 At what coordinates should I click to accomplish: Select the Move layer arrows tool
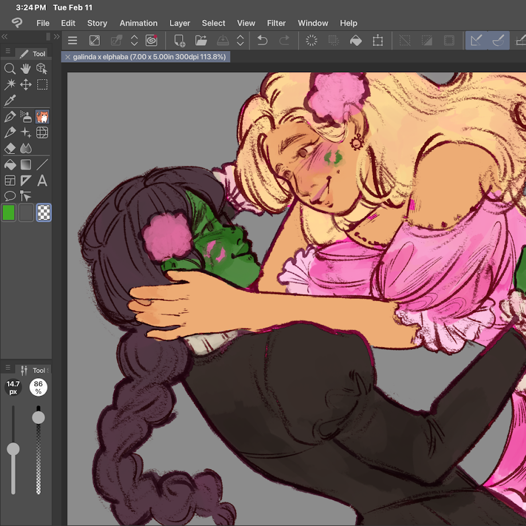coord(25,85)
